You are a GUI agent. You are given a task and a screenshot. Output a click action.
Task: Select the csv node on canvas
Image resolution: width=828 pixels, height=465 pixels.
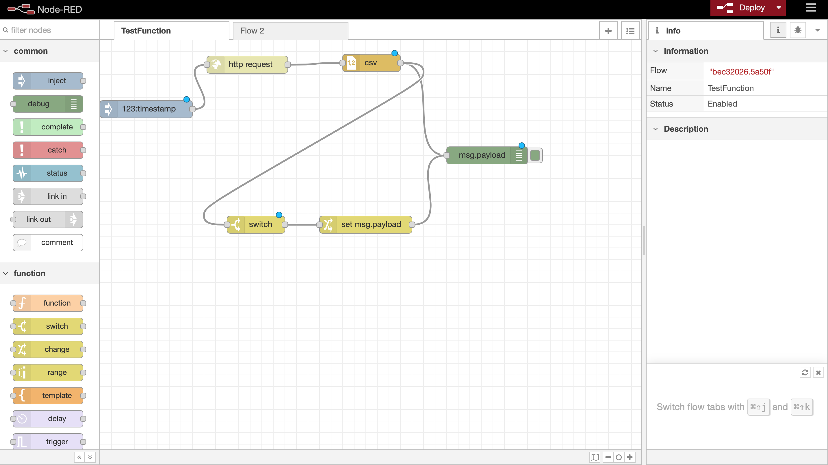point(372,63)
